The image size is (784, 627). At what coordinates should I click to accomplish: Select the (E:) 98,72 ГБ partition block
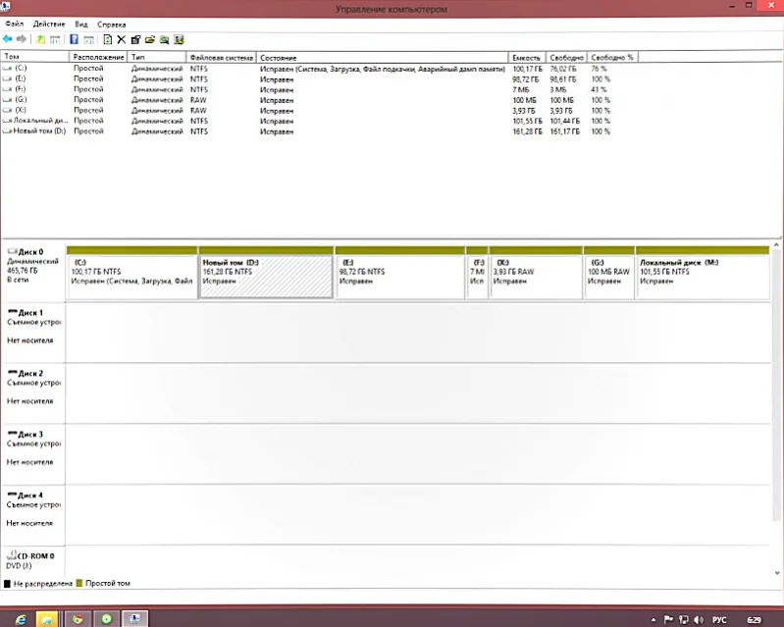400,273
